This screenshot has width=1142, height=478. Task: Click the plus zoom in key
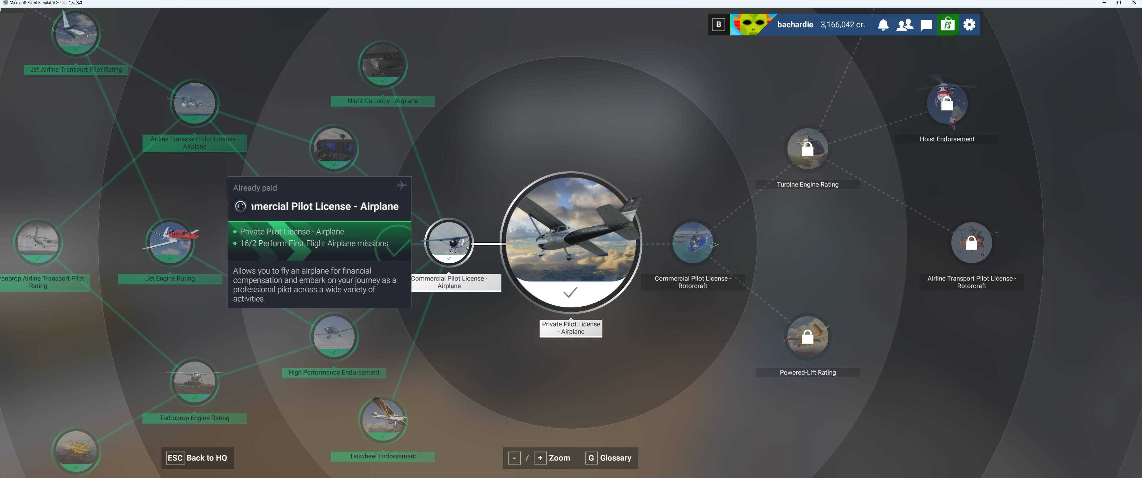[x=539, y=458]
